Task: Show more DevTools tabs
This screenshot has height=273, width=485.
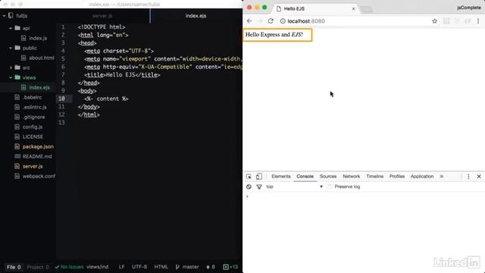Action: pos(441,177)
